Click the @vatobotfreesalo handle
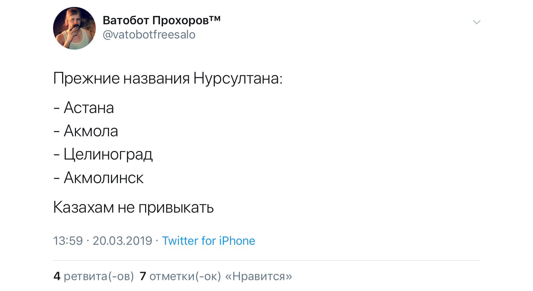The image size is (533, 291). point(149,35)
